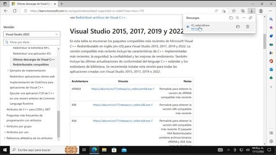Click the page vertical scrollbar thumb
This screenshot has width=276, height=155.
click(x=264, y=41)
